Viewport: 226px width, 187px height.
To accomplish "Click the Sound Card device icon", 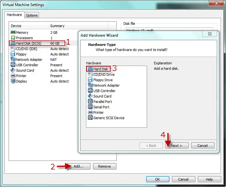I will [13, 70].
